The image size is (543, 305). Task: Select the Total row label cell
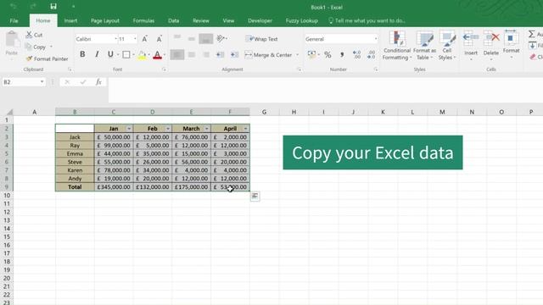(x=75, y=186)
